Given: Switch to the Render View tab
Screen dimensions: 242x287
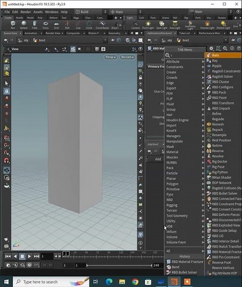Looking at the screenshot, I should point(52,33).
